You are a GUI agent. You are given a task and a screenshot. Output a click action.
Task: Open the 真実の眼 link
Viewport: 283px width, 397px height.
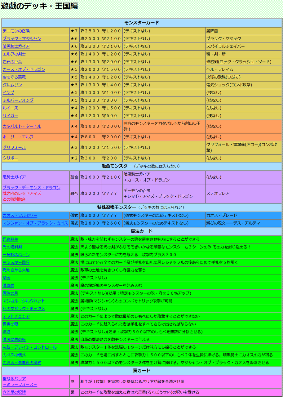point(10,324)
